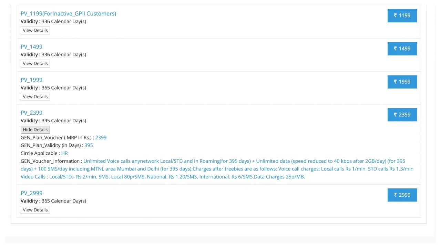Choose the ₹ 2999 recharge button

point(402,195)
